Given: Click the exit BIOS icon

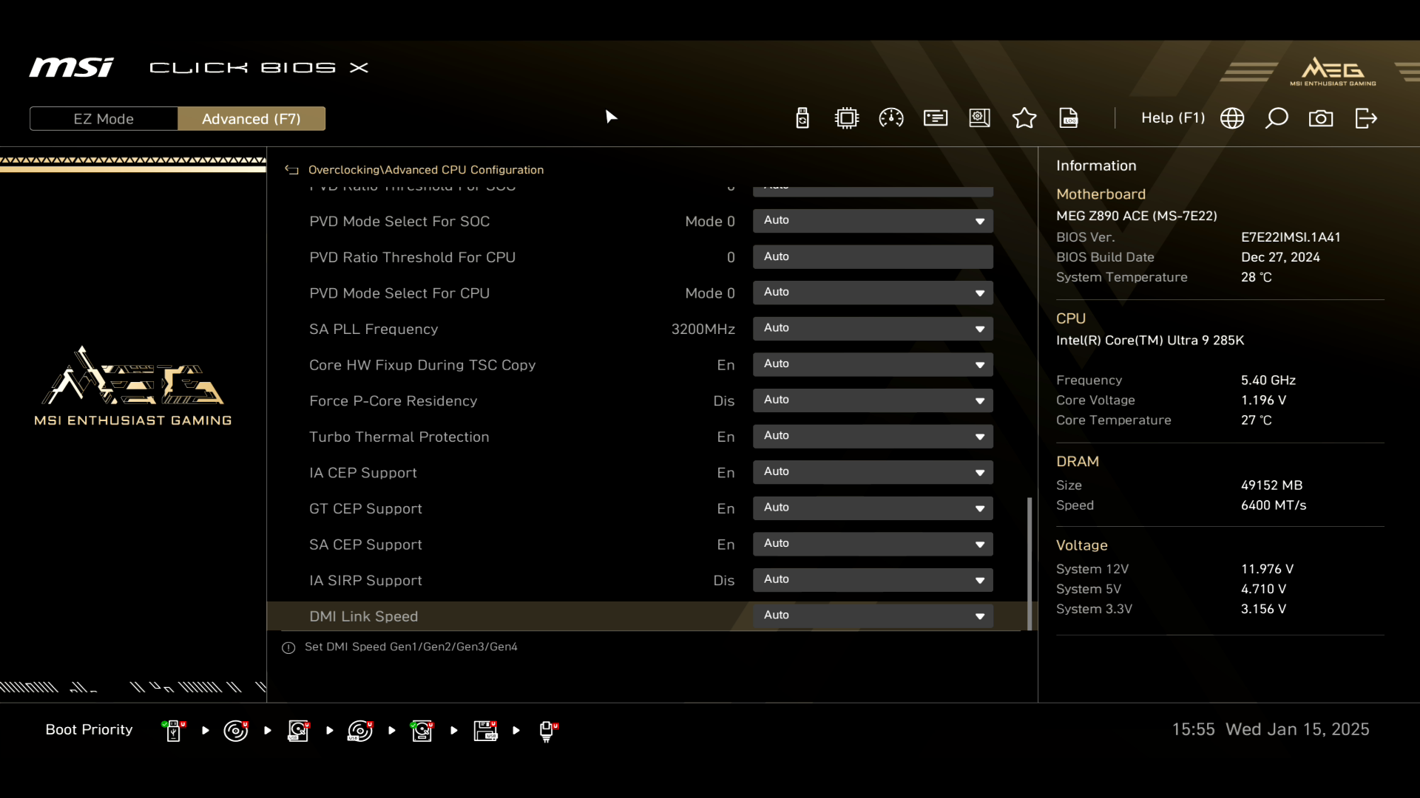Looking at the screenshot, I should (1366, 118).
